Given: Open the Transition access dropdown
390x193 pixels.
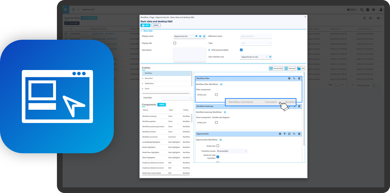Looking at the screenshot, I should [232, 151].
